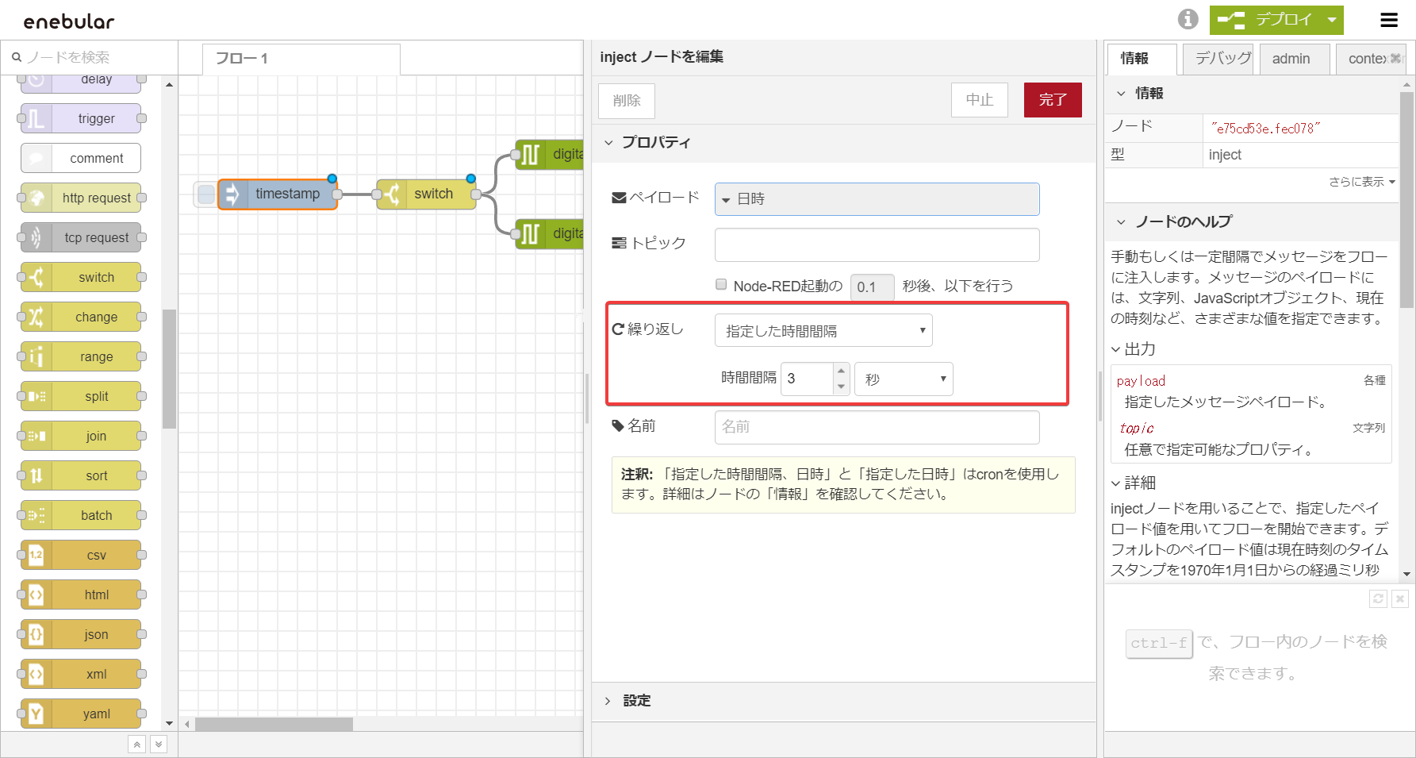Collapse all palette categories with up arrows

tap(137, 745)
